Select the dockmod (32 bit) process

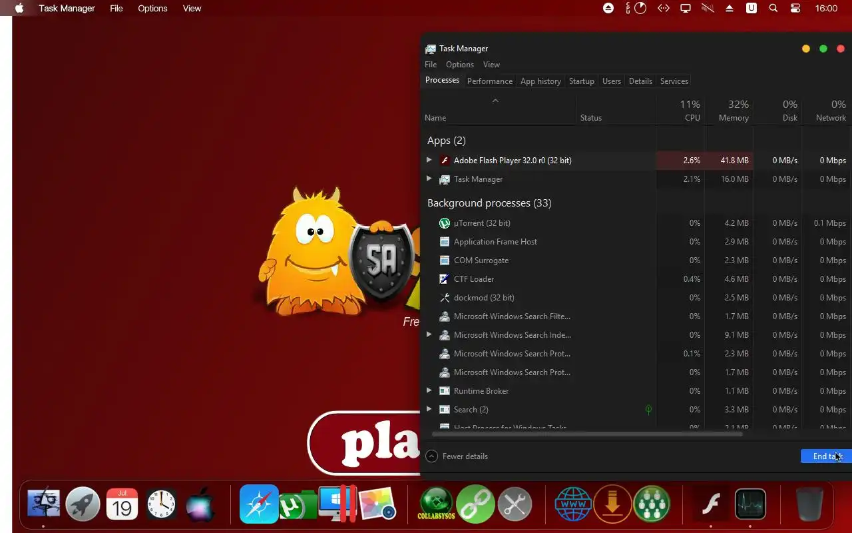(638, 297)
